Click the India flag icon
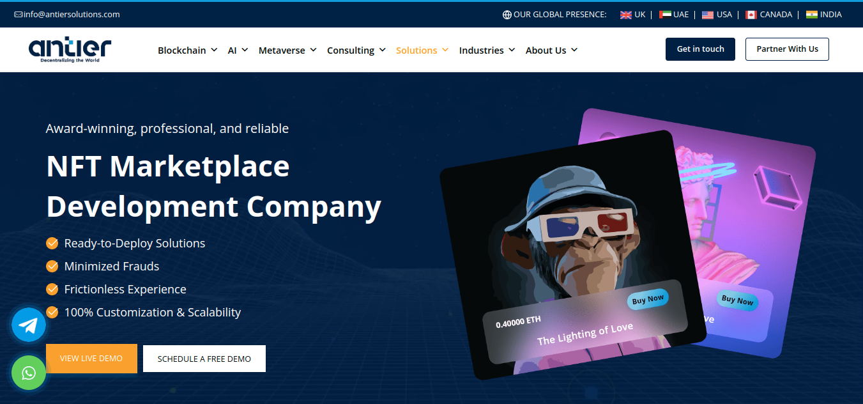863x404 pixels. (x=812, y=15)
